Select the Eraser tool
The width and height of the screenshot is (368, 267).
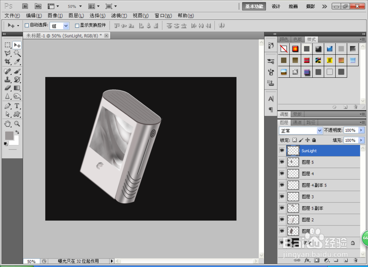[x=7, y=88]
